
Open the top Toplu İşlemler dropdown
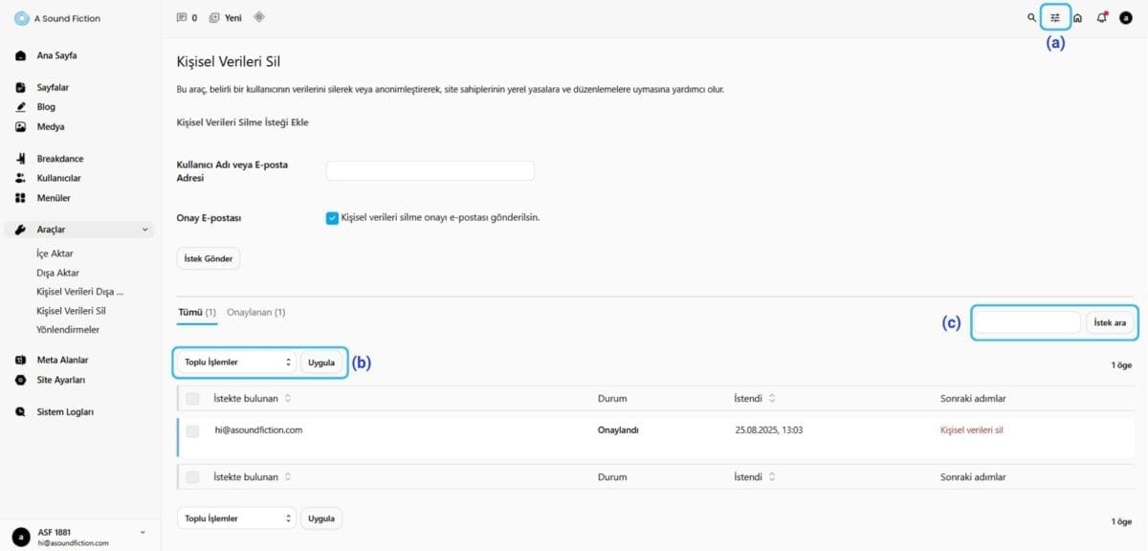click(237, 363)
